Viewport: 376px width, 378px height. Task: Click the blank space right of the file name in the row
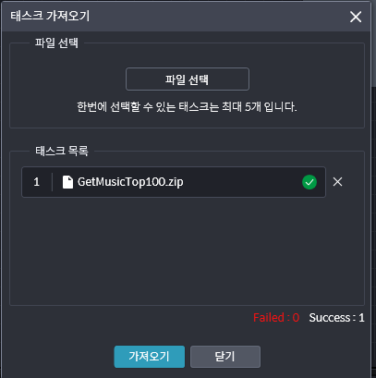coord(242,182)
